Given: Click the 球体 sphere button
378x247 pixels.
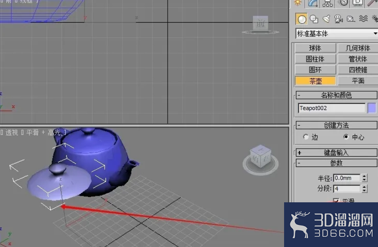Looking at the screenshot, I should pyautogui.click(x=316, y=48).
